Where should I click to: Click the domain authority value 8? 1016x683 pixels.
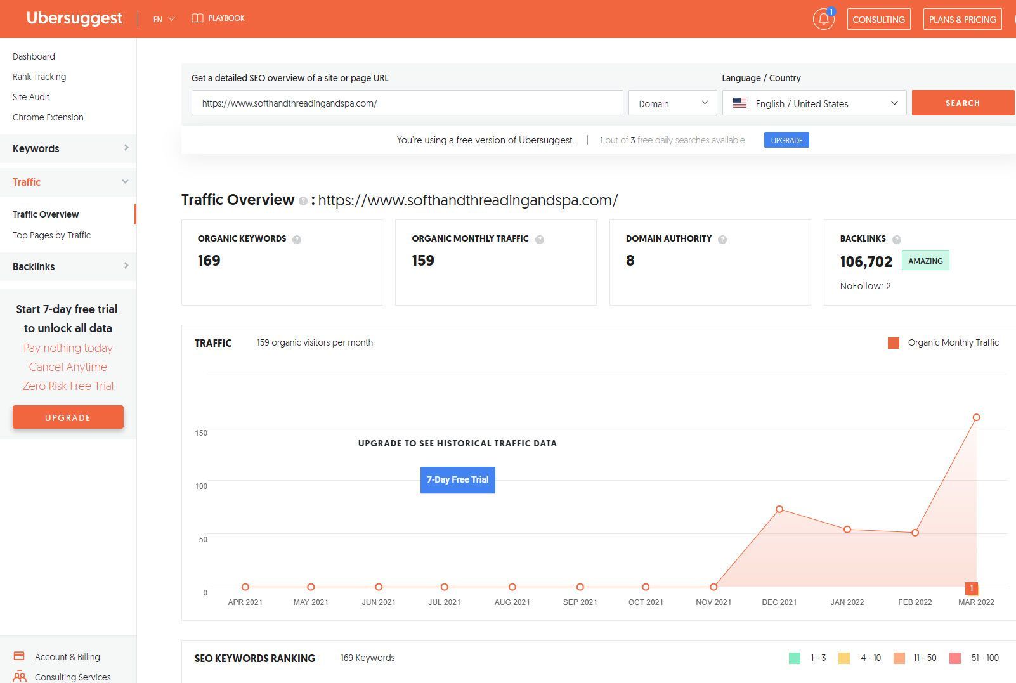pos(630,261)
